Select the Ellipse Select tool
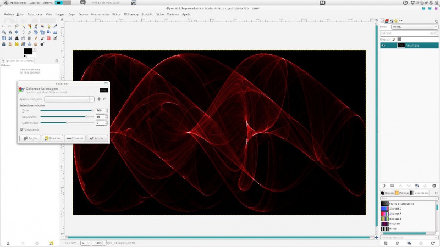The image size is (440, 247). [x=10, y=26]
